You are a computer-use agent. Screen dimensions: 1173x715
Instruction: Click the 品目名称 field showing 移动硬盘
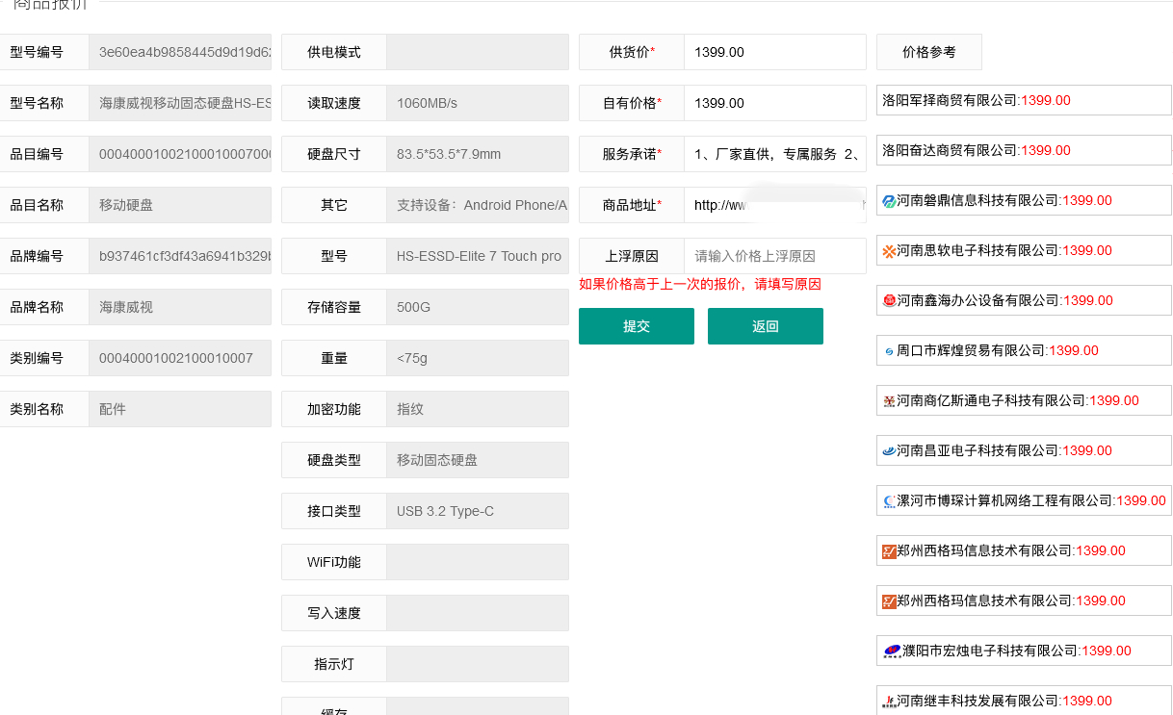180,205
